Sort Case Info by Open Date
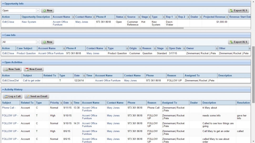Screen dimensions: 255x143 tap(184, 48)
